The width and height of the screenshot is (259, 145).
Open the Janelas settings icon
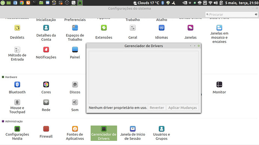pyautogui.click(x=190, y=28)
